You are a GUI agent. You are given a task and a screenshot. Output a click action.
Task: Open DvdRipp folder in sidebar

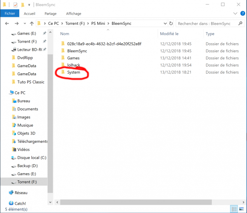25,58
